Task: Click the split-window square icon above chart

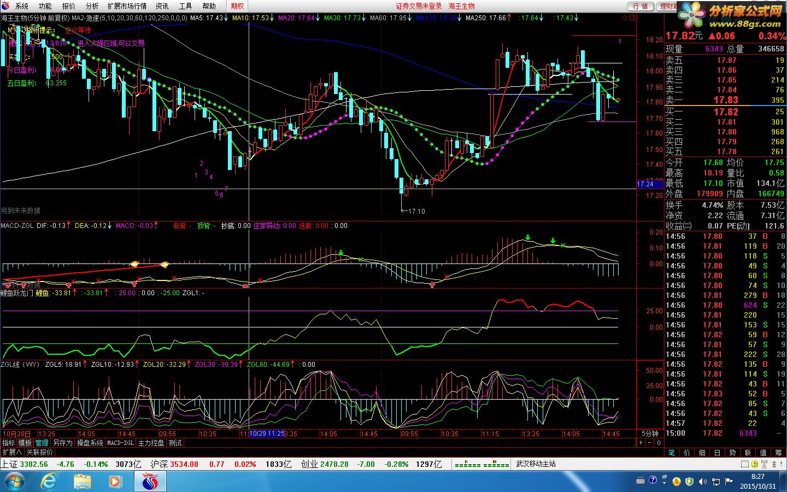Action: pyautogui.click(x=633, y=17)
